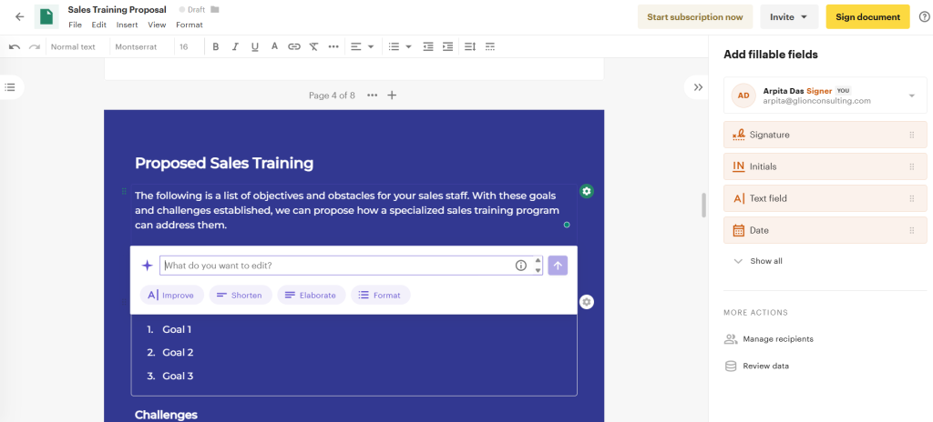This screenshot has width=933, height=422.
Task: Clear text formatting
Action: [x=313, y=46]
